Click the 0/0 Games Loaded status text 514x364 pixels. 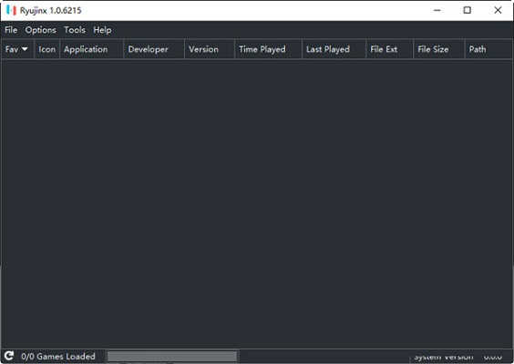pos(58,356)
